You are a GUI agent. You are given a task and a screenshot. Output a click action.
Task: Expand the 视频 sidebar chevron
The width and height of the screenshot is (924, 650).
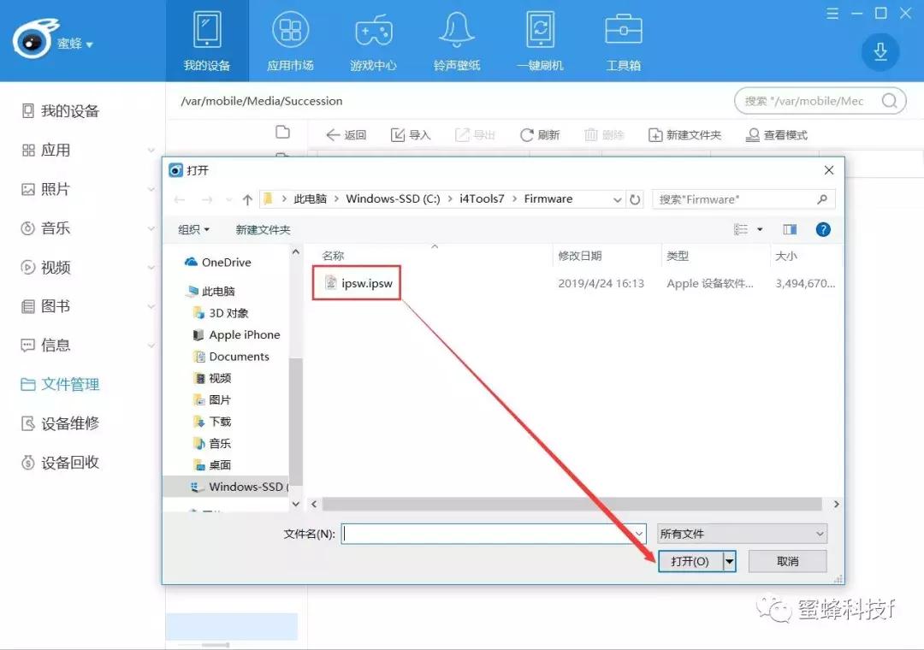click(151, 267)
